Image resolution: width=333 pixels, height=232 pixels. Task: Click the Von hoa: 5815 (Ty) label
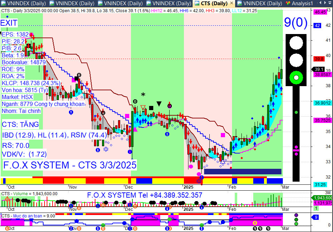(25, 90)
